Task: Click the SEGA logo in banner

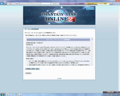Action: pyautogui.click(x=90, y=8)
